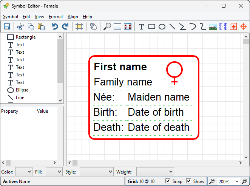Click the red boxed target icon
This screenshot has height=186, width=250.
pos(233,26)
